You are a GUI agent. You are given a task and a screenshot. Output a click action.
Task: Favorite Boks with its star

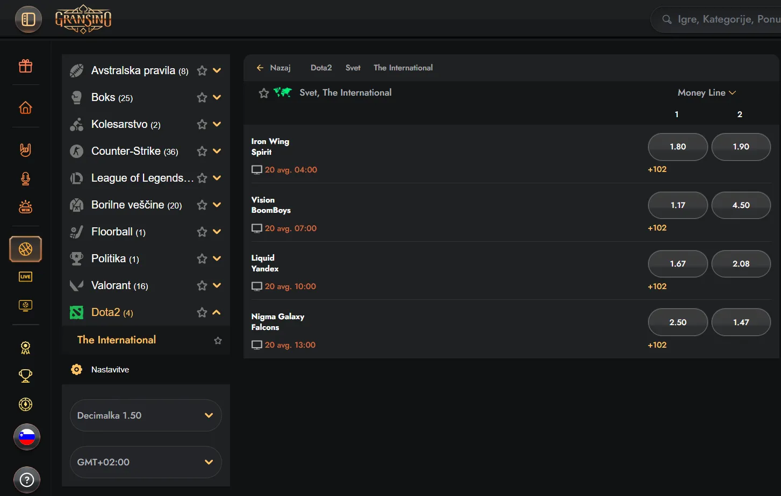pos(202,97)
